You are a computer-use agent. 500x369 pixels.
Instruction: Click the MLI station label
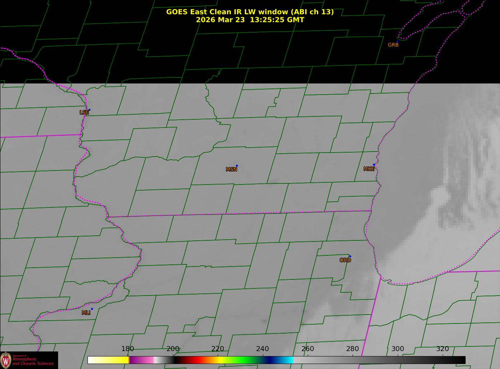[86, 313]
